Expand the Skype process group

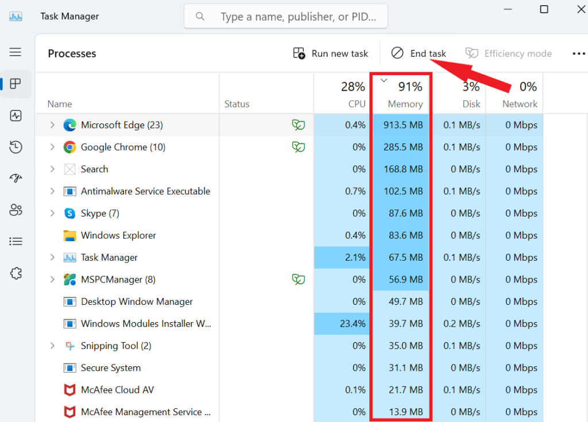coord(52,214)
